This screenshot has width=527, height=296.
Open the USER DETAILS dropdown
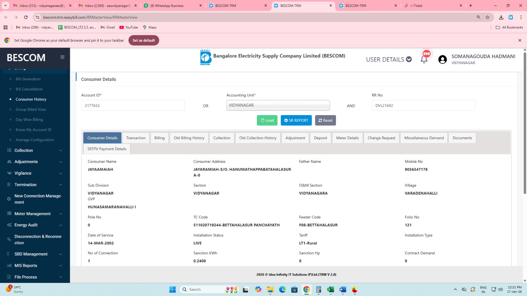coord(389,60)
